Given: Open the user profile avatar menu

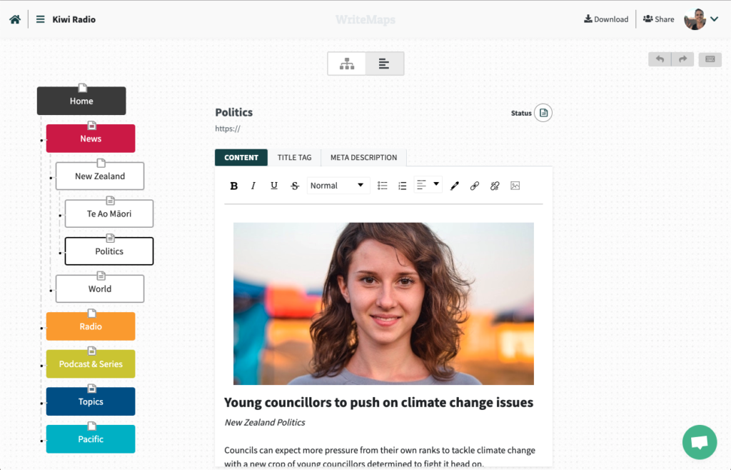Looking at the screenshot, I should [x=700, y=19].
